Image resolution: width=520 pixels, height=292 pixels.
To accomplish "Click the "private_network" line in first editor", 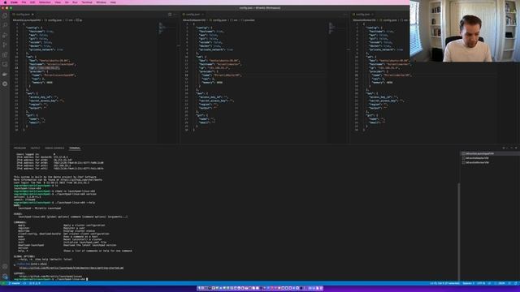I will [x=45, y=49].
